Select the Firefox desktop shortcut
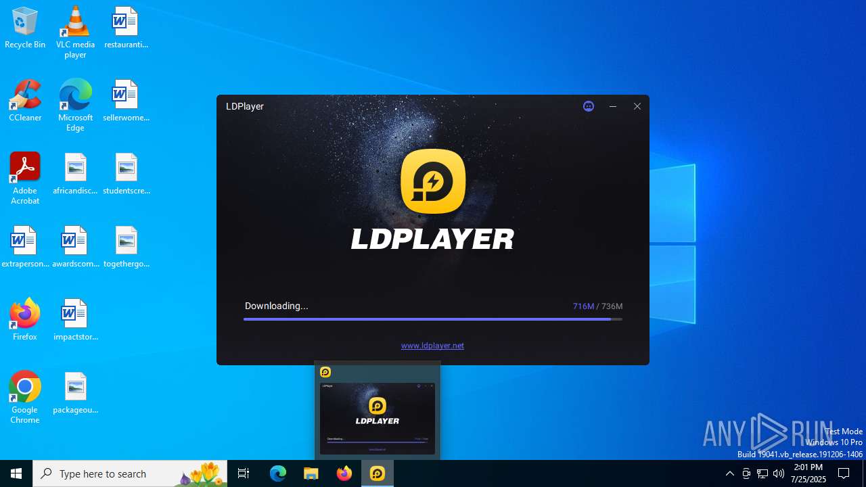866x487 pixels. (25, 319)
